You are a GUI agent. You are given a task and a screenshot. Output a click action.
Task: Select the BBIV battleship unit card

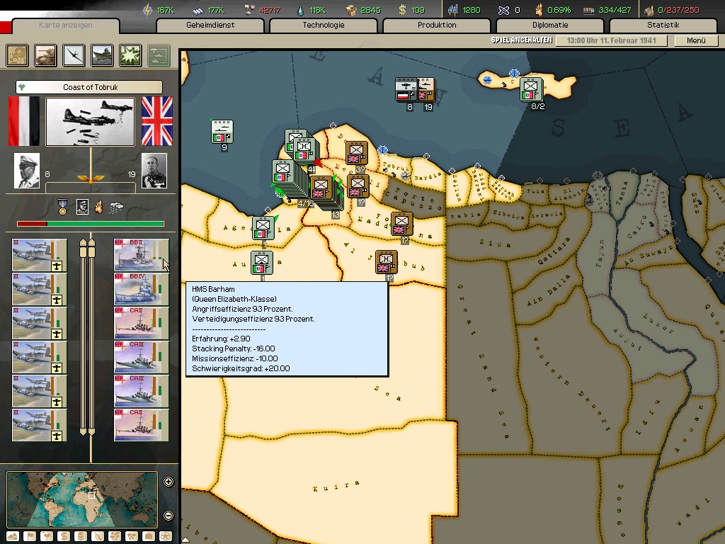[142, 289]
